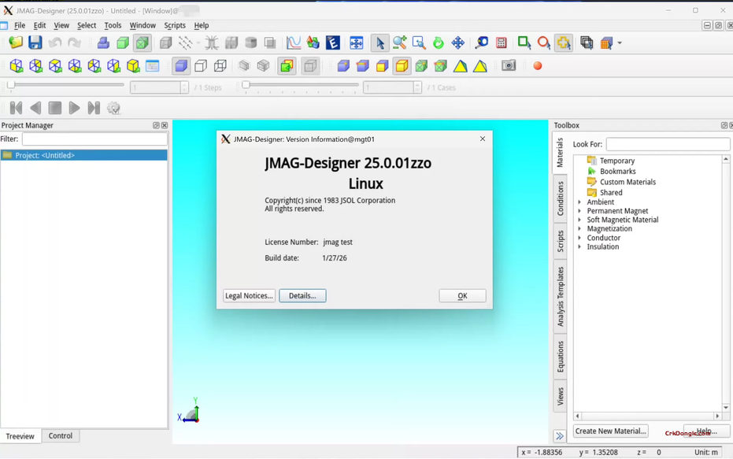The height and width of the screenshot is (459, 733).
Task: Open the Tools menu
Action: [x=113, y=25]
